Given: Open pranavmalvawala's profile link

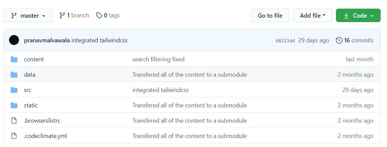Looking at the screenshot, I should (47, 40).
